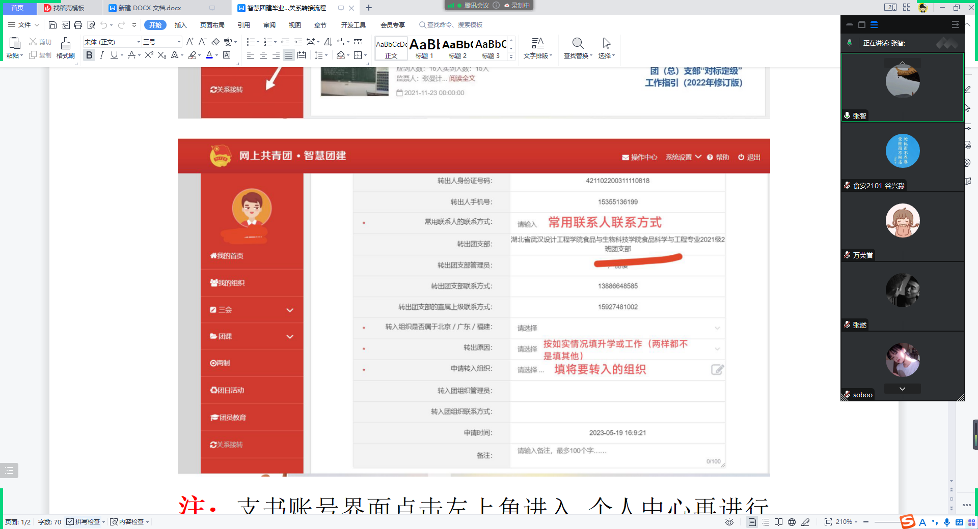Click the 查找命令、搜索模板 search box

pyautogui.click(x=451, y=25)
